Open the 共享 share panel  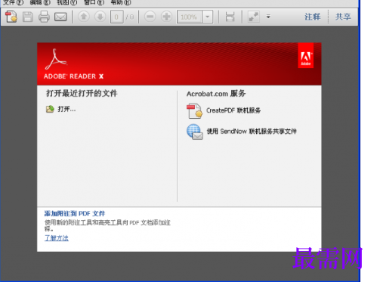(343, 17)
